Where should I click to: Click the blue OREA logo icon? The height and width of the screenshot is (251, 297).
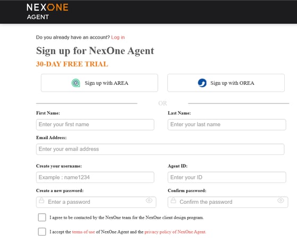202,83
